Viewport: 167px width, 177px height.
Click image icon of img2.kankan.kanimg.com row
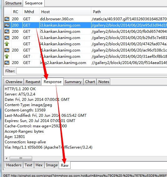coord(7,62)
